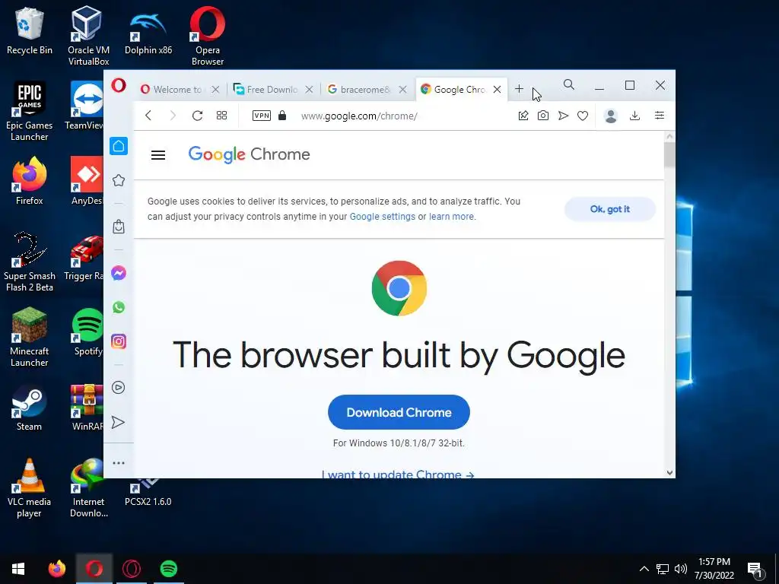Open WhatsApp in the sidebar

(118, 307)
